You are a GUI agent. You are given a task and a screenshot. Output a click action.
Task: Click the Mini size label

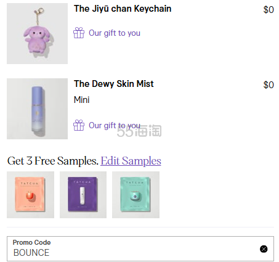pos(82,100)
